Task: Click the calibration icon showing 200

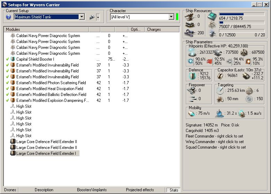Action: [189, 33]
